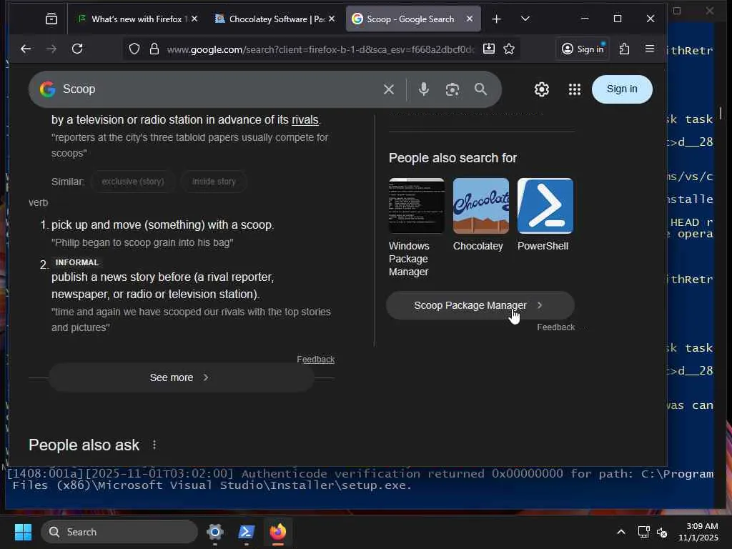The width and height of the screenshot is (732, 549).
Task: Click Firefox icon in taskbar
Action: (278, 532)
